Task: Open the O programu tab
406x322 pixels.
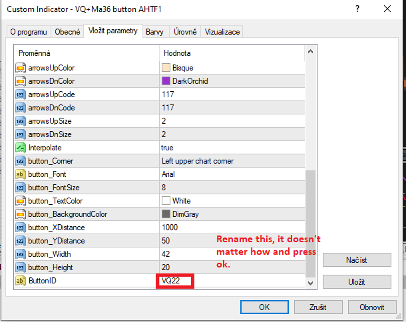Action: [29, 32]
